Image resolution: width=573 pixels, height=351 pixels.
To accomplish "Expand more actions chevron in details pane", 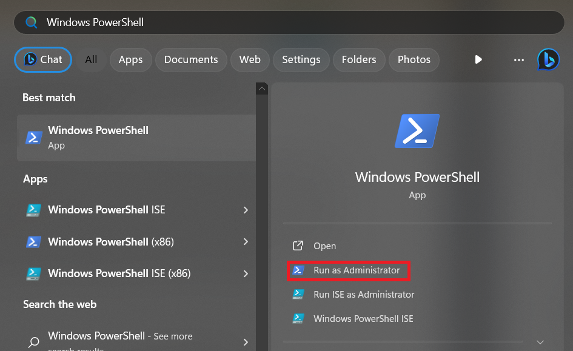I will 540,343.
